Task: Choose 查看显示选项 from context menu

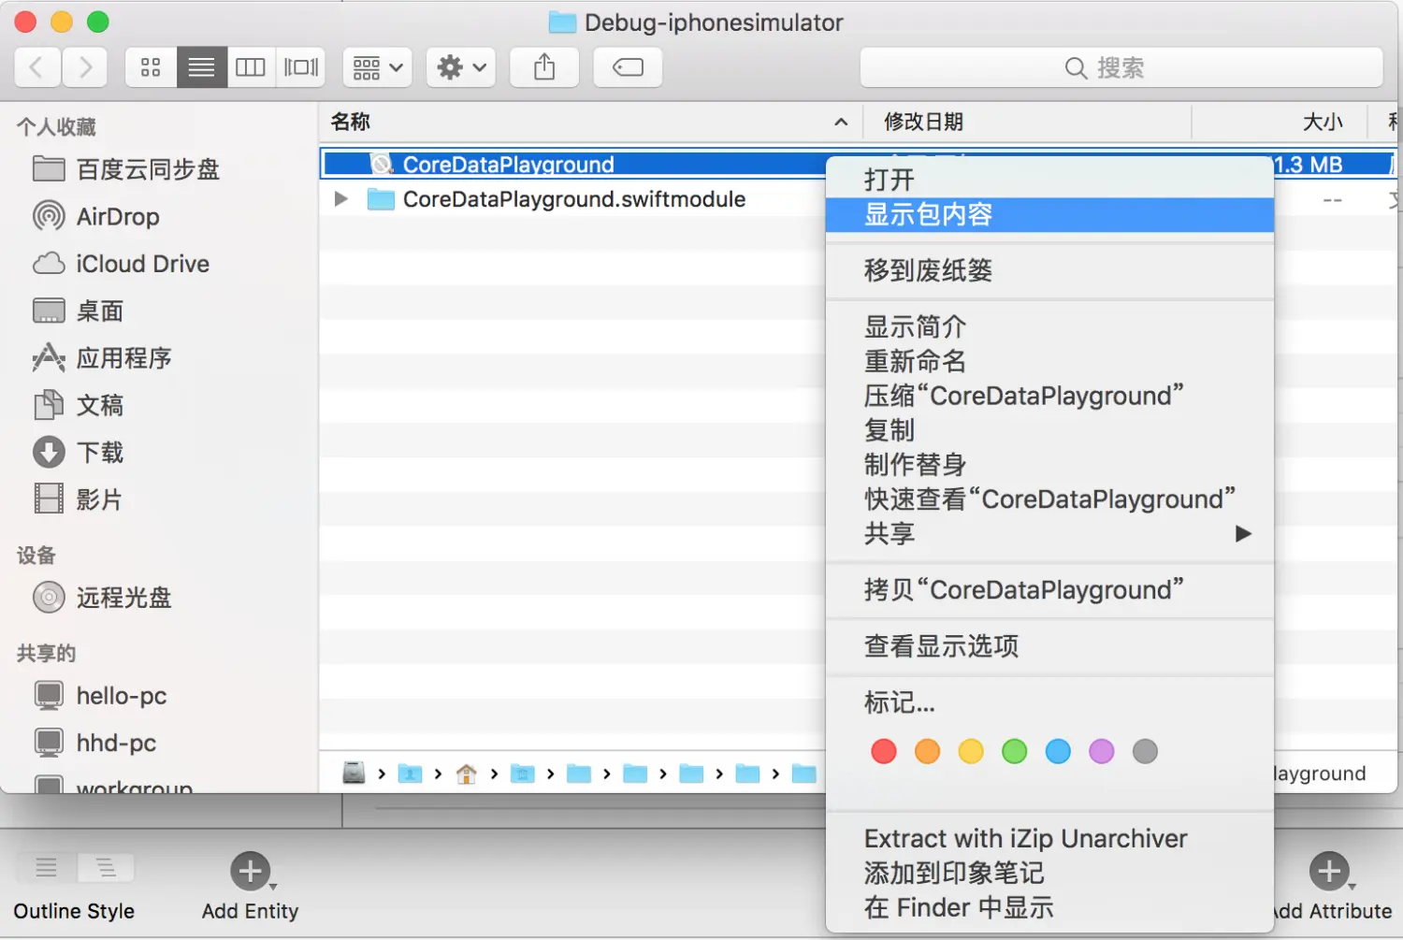Action: [1049, 646]
